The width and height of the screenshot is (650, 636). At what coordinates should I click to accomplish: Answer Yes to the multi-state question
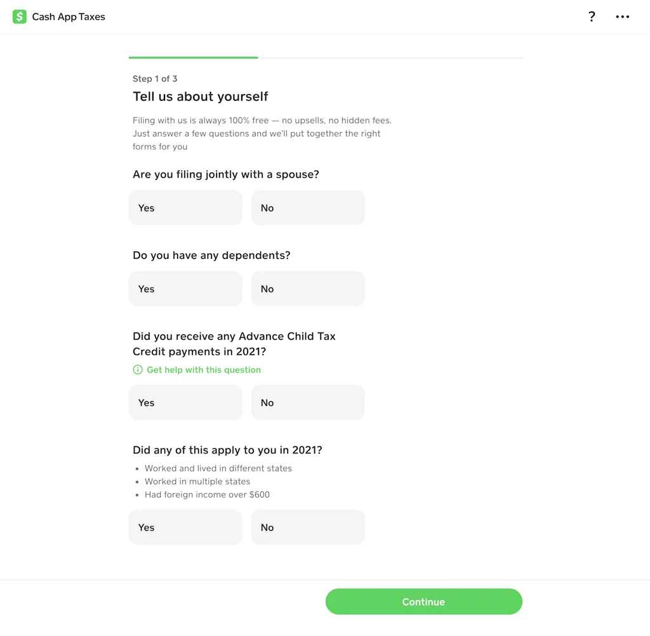pyautogui.click(x=185, y=527)
